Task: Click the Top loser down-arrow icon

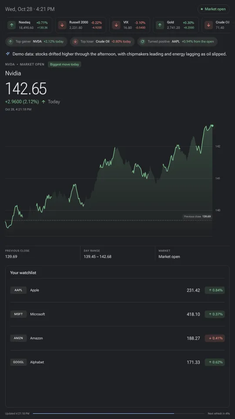Action: click(75, 42)
